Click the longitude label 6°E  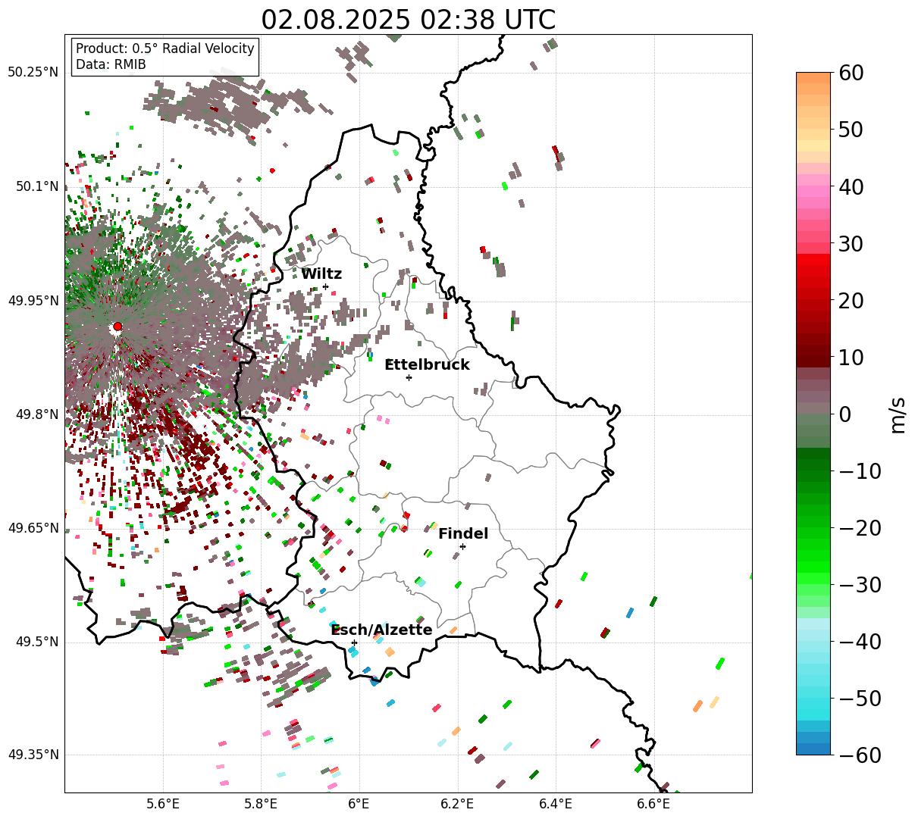[359, 804]
